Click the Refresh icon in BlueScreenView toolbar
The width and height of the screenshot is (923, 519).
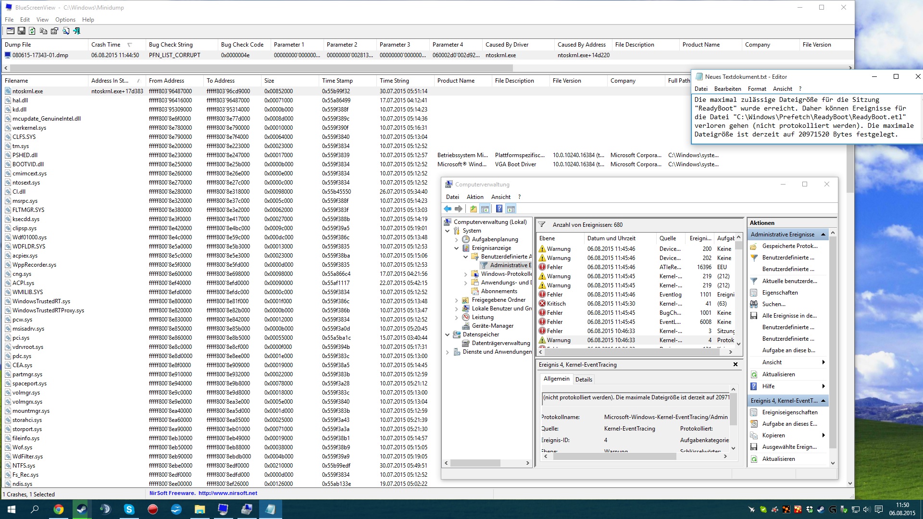click(32, 31)
